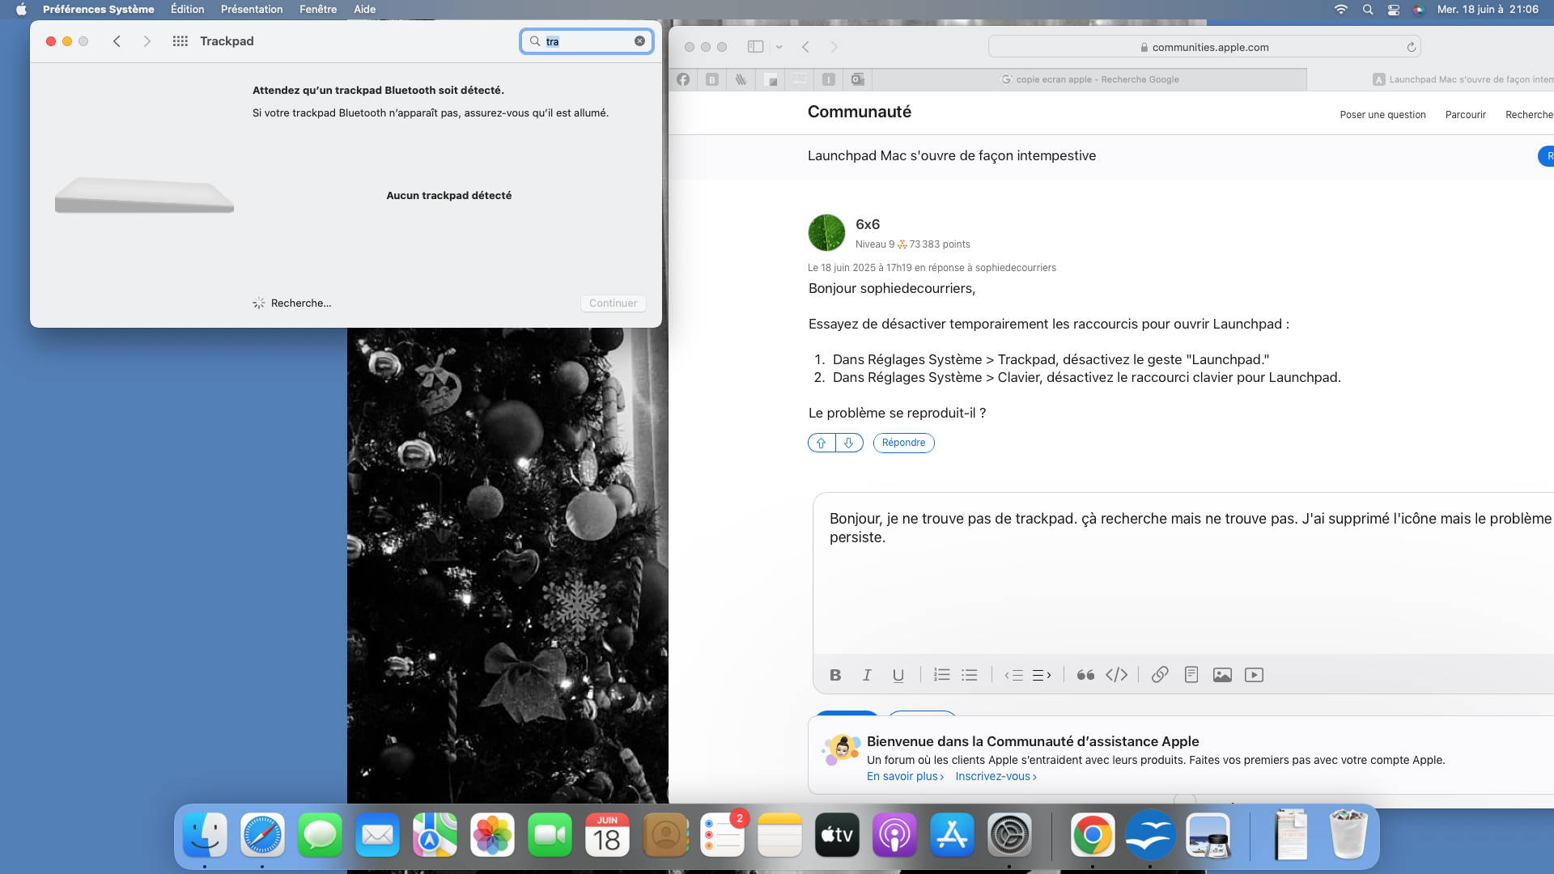
Task: Insert hyperlink in reply editor
Action: 1160,675
